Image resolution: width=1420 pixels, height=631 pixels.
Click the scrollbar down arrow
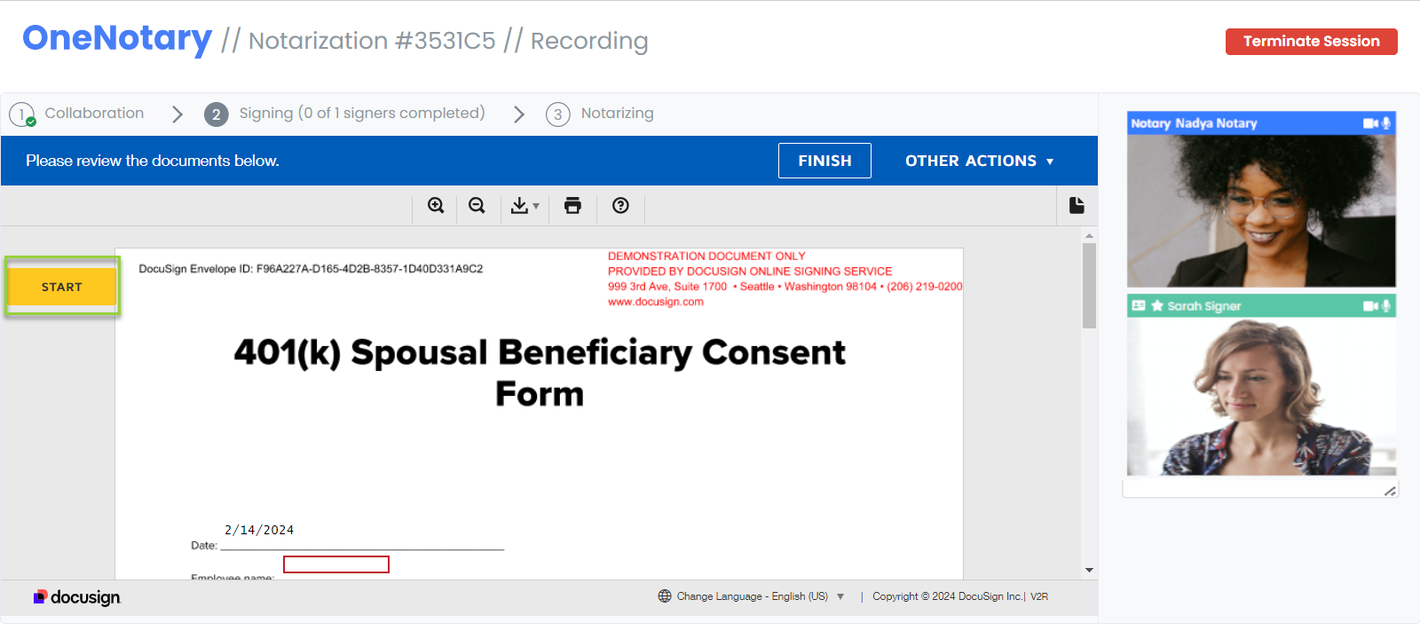tap(1089, 570)
